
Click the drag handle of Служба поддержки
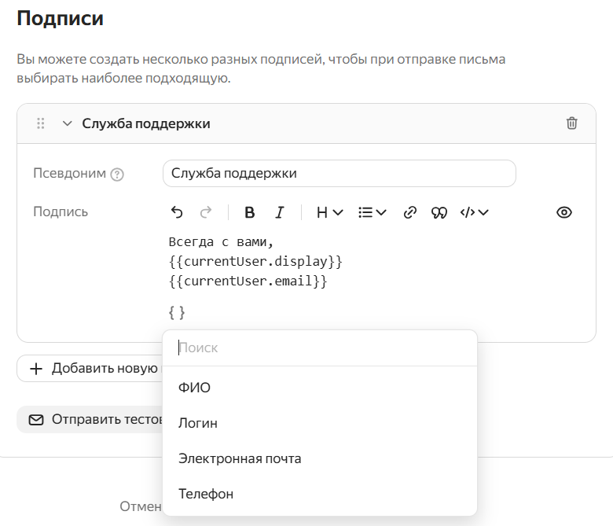(41, 123)
